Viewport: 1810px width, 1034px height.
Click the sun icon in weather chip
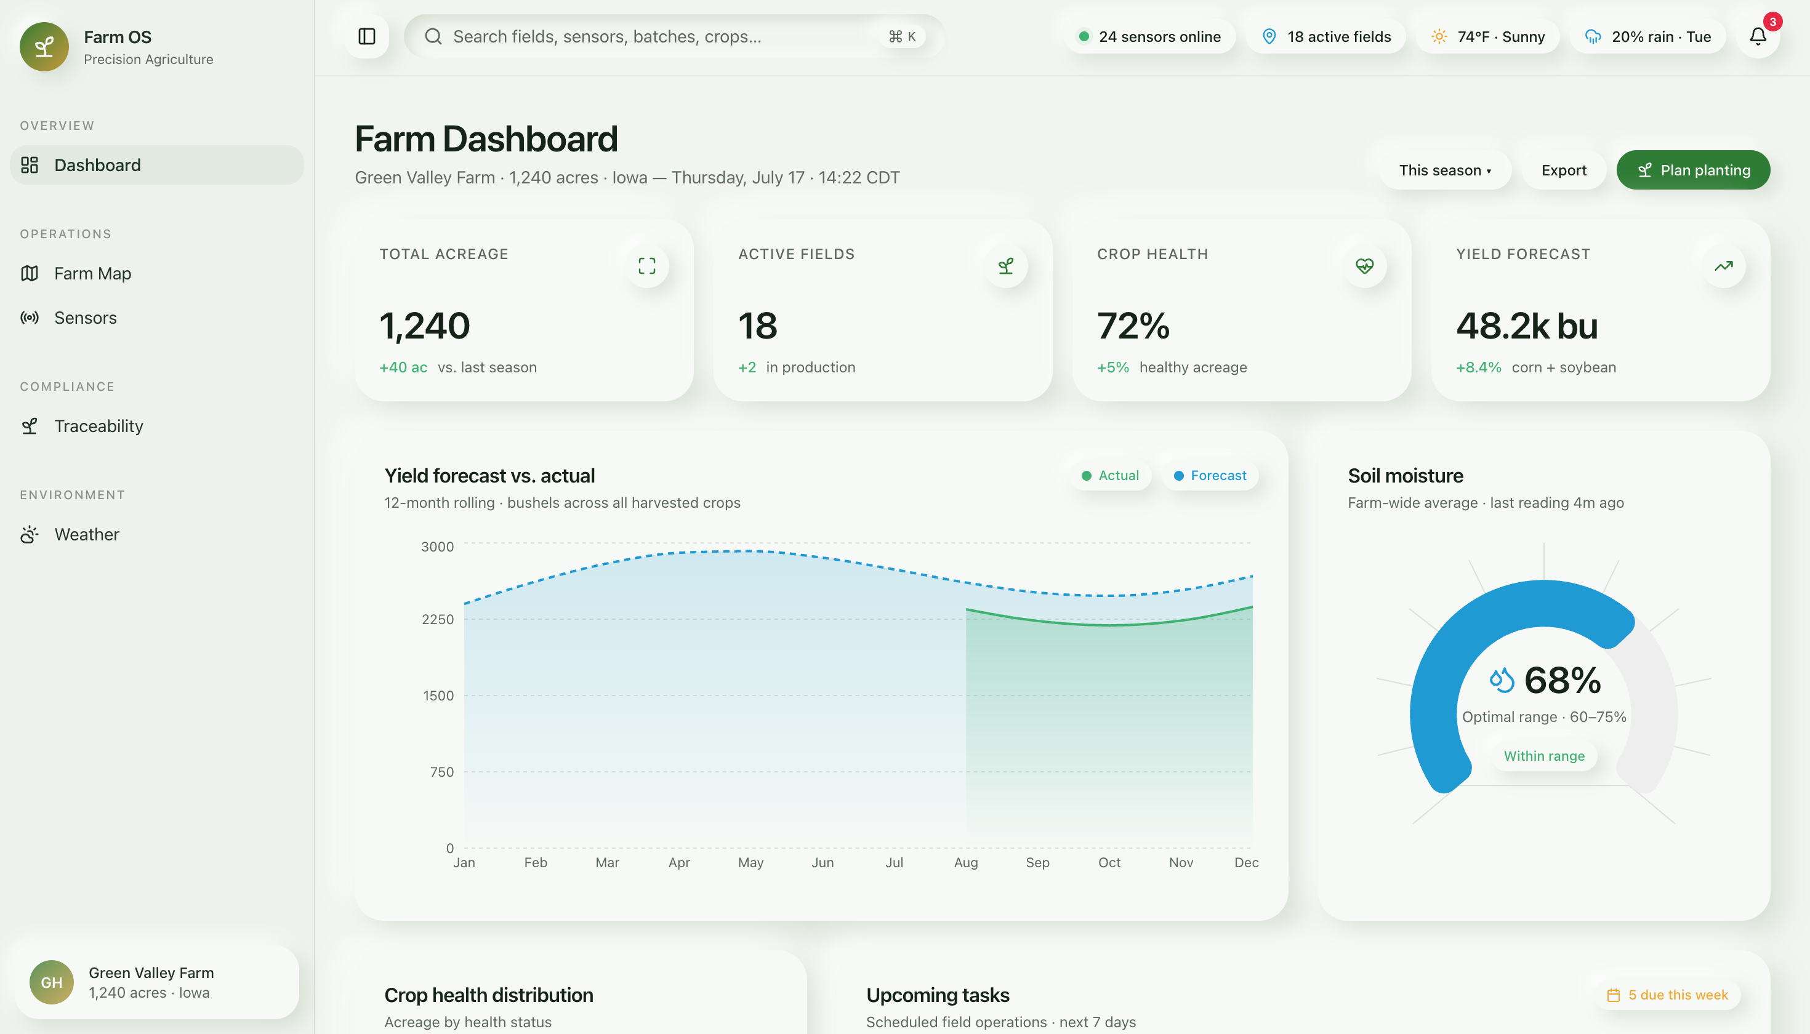(1439, 36)
